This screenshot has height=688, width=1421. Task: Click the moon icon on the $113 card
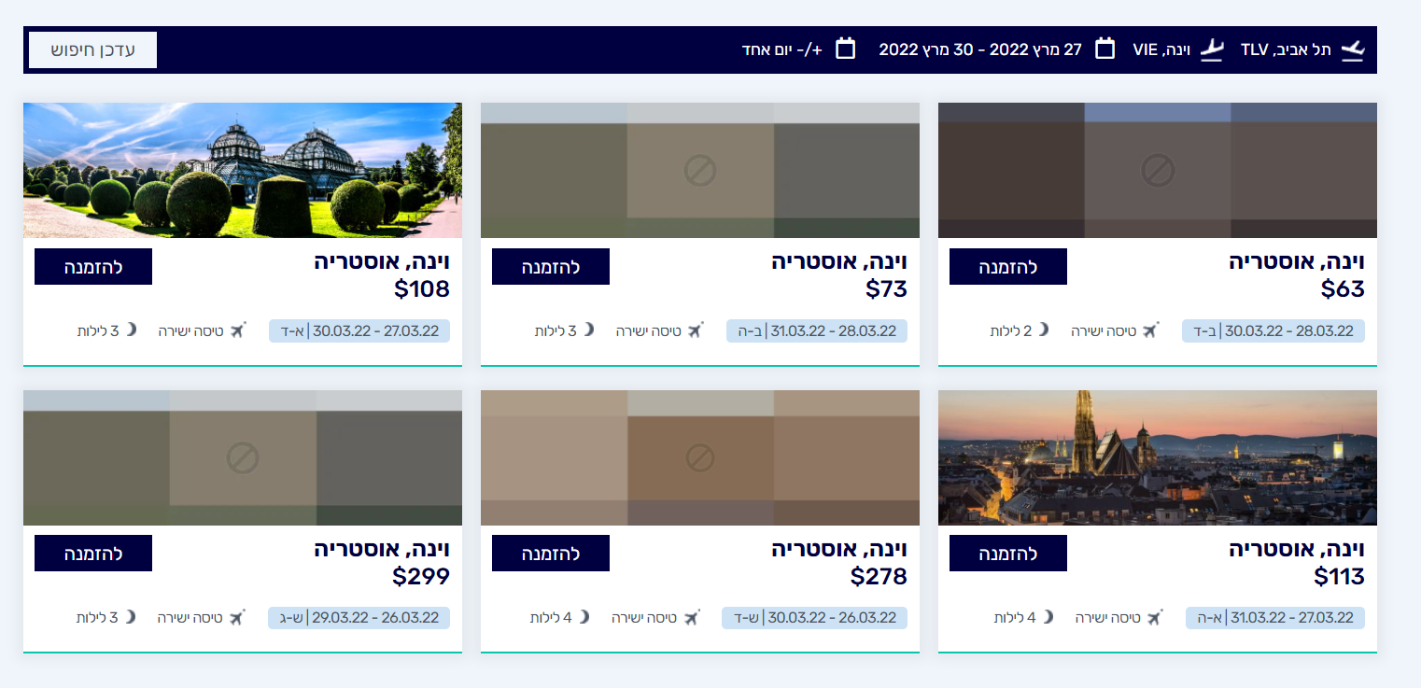click(x=1048, y=617)
